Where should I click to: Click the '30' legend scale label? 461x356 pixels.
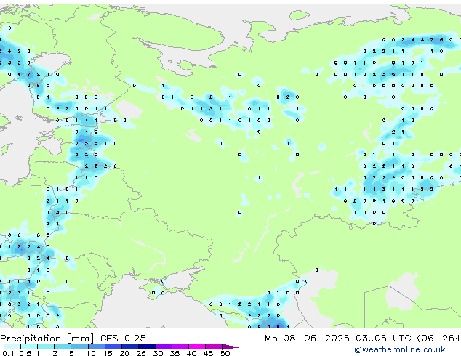coord(158,353)
